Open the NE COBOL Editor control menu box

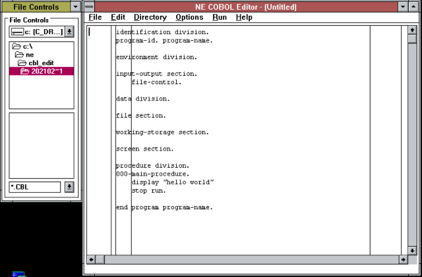pos(90,7)
